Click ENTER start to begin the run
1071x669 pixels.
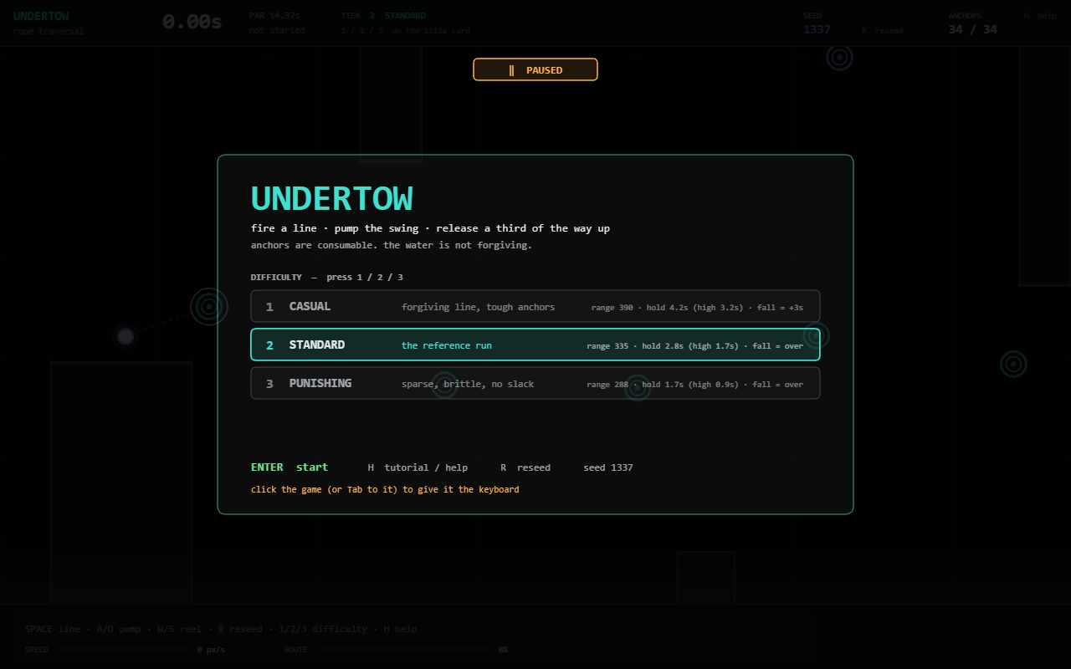(x=290, y=467)
